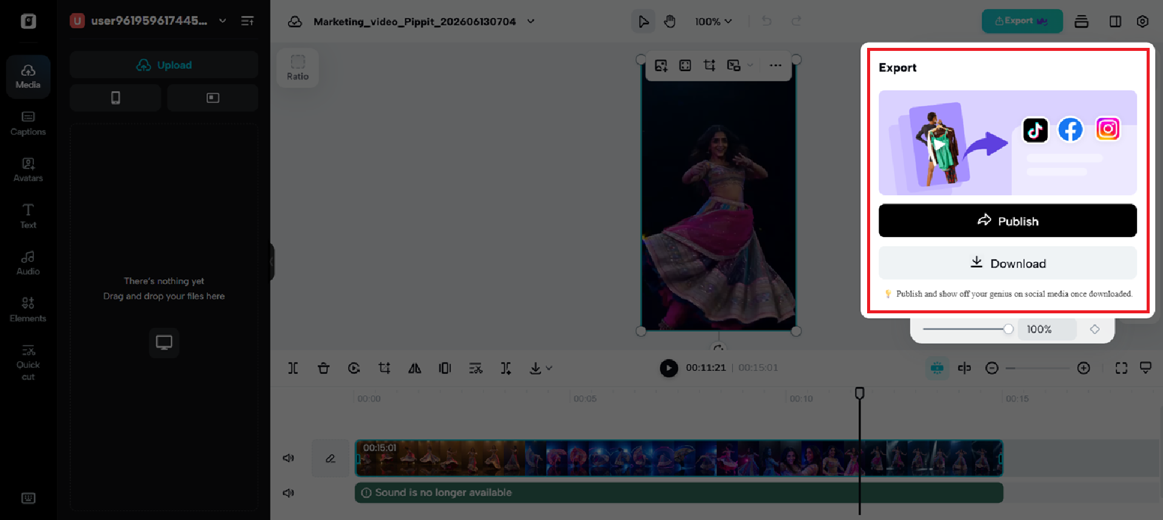Click the Publish button

pyautogui.click(x=1007, y=221)
